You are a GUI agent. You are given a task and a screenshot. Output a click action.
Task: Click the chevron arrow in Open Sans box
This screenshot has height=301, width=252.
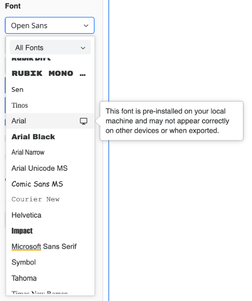click(x=86, y=25)
